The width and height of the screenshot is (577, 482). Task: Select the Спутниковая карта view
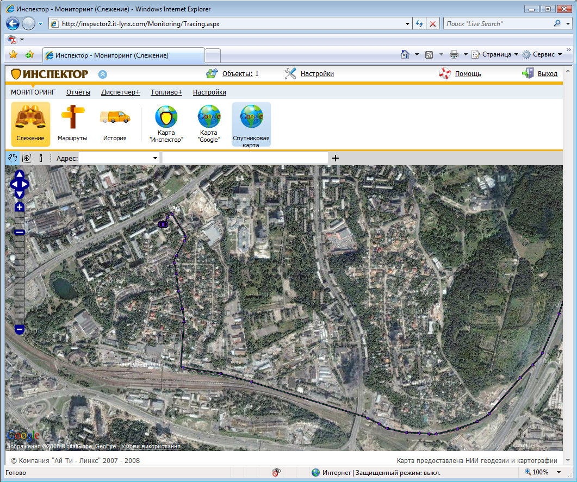pos(251,125)
